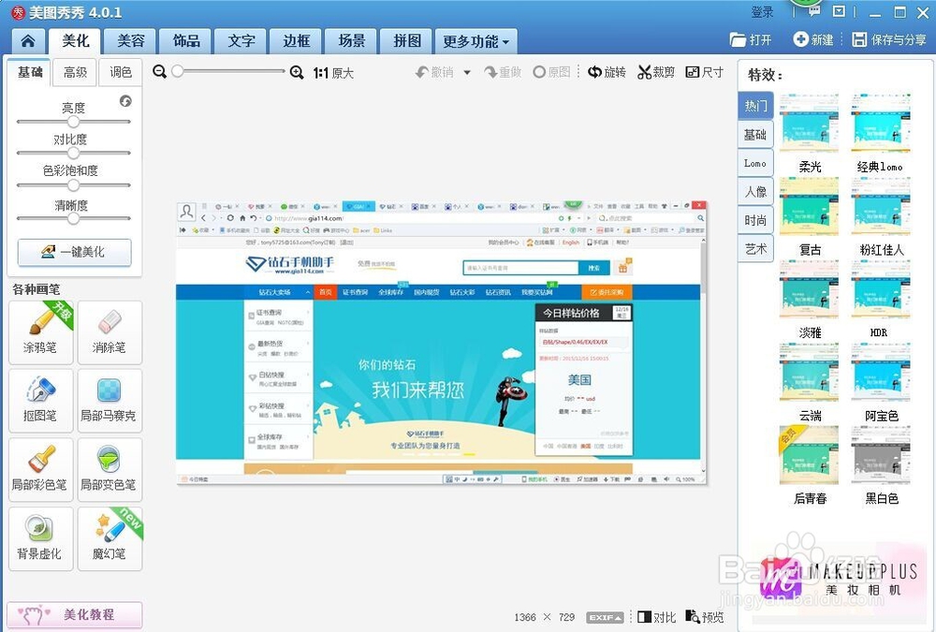Screen dimensions: 936x632
Task: Click the 一键美化 one-click beautify button
Action: pos(75,252)
